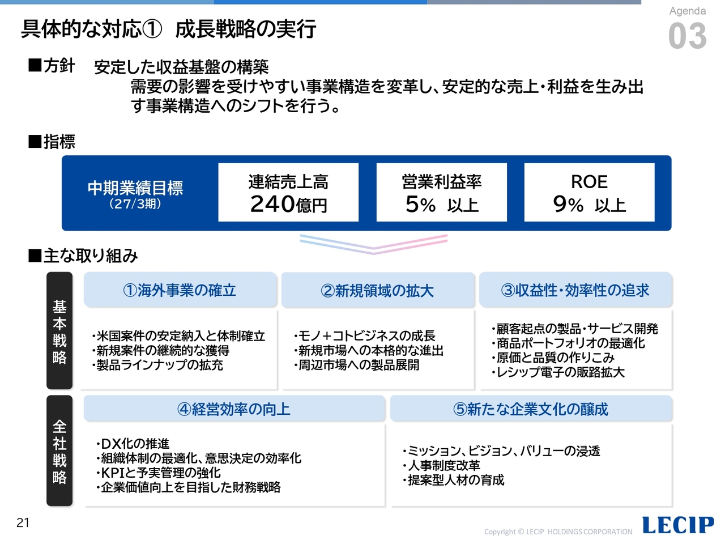Click the bullet 企業価値向上を目指した財務戦略
Screen dimensions: 725x544
pyautogui.click(x=189, y=487)
